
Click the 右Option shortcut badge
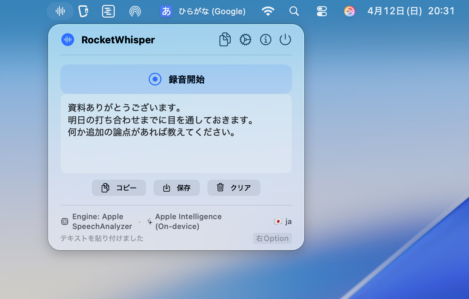click(x=273, y=238)
